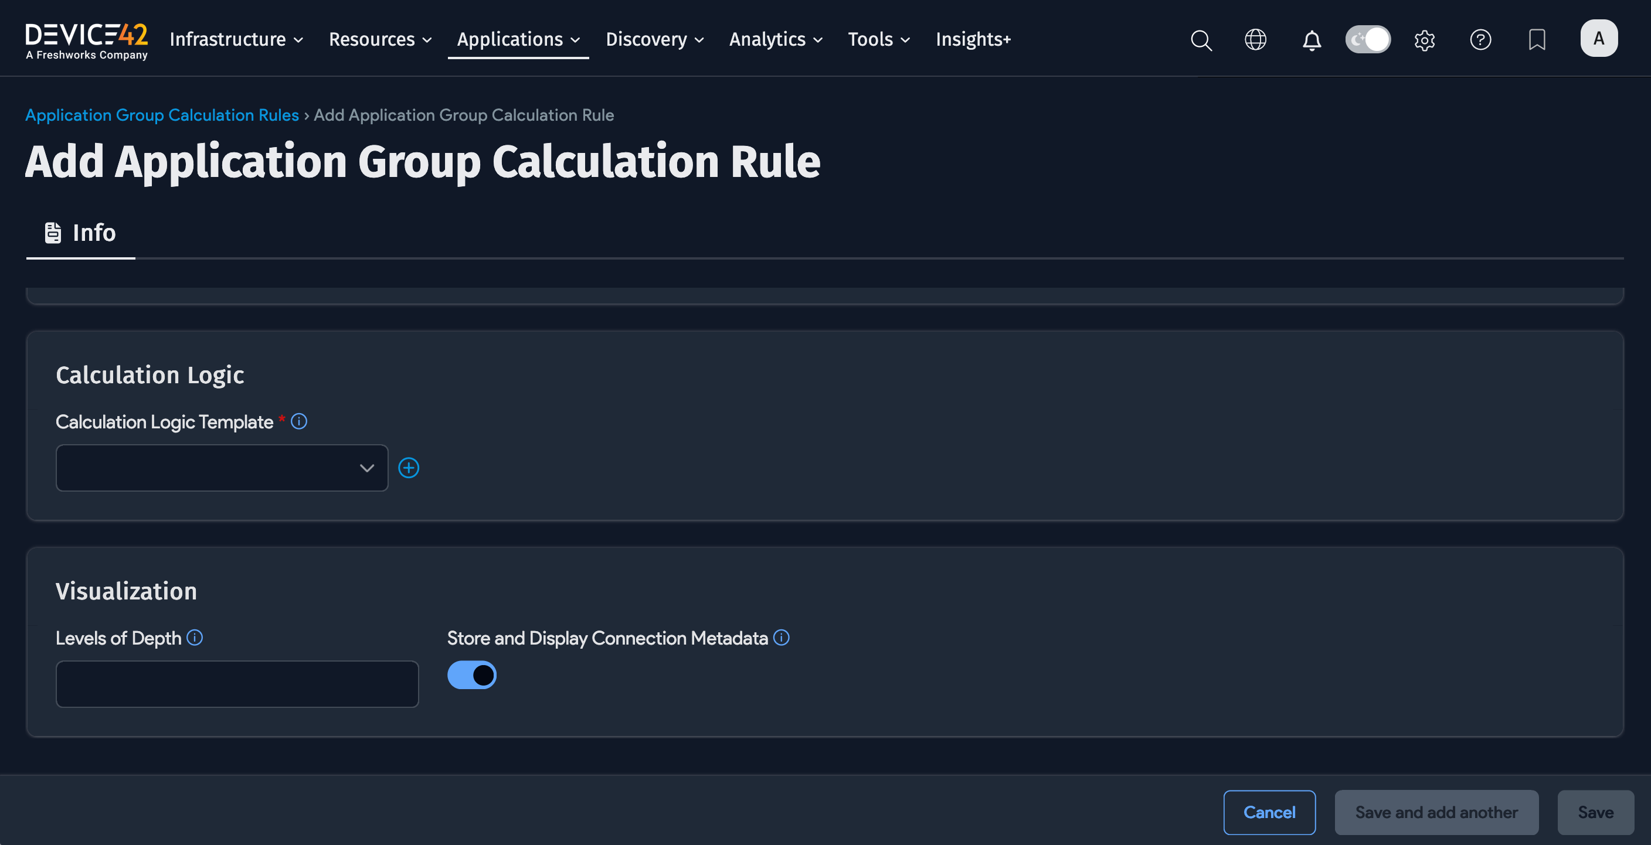The height and width of the screenshot is (845, 1651).
Task: Click the Cancel button
Action: click(1268, 812)
